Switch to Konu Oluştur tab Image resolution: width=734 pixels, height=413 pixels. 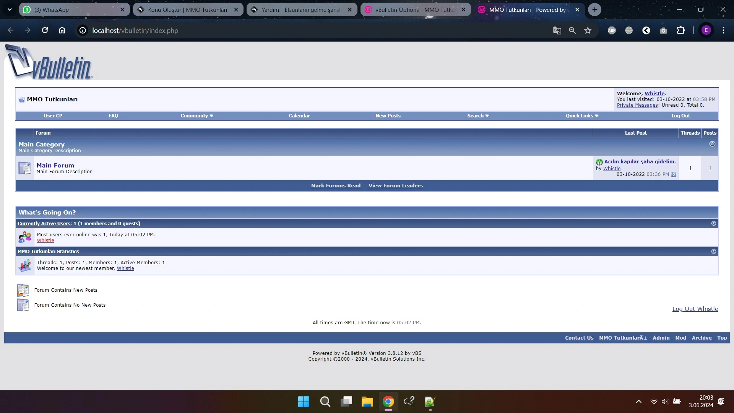click(183, 10)
